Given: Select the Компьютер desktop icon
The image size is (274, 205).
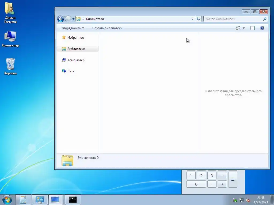Looking at the screenshot, I should point(10,39).
